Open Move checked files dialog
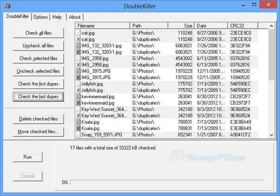The width and height of the screenshot is (280, 196). (x=39, y=132)
